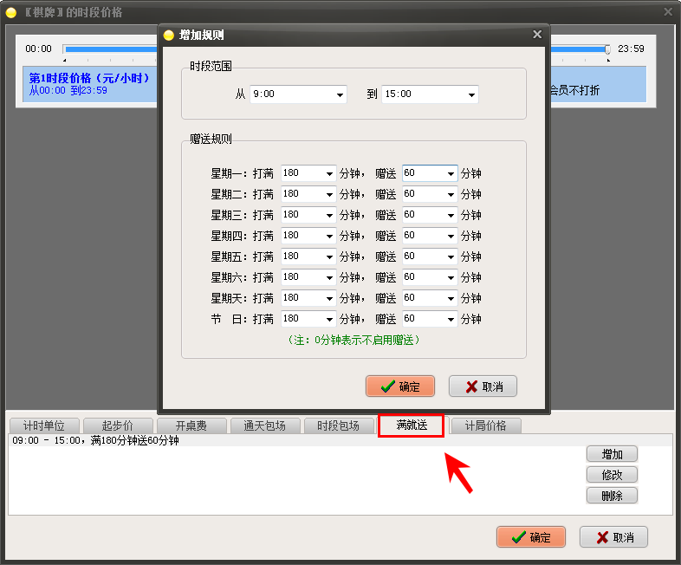Open the 通天包场 tab
Screen dimensions: 681x565
click(x=265, y=425)
